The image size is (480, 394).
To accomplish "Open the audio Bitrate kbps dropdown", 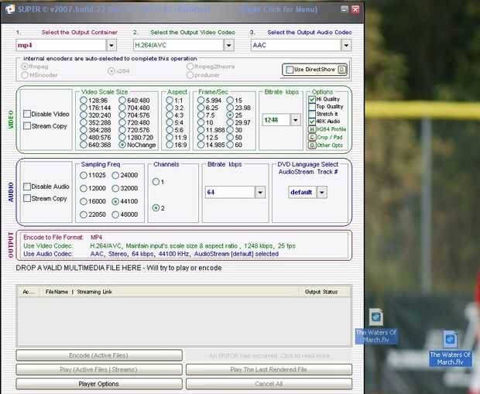I will 260,192.
